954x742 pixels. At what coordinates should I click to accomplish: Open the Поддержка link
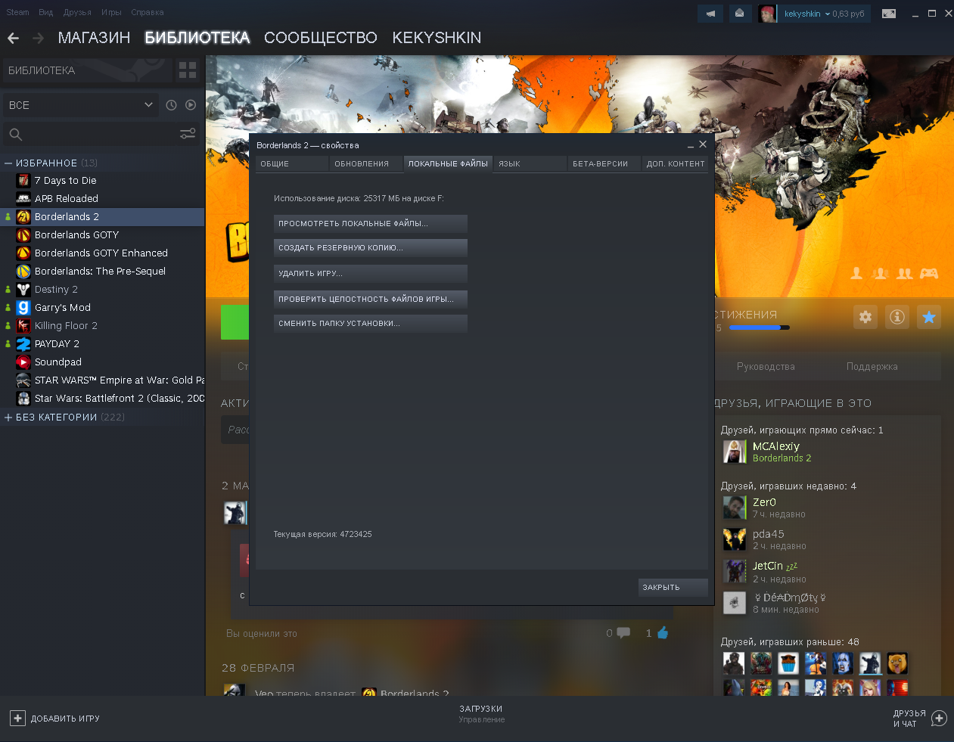[872, 367]
